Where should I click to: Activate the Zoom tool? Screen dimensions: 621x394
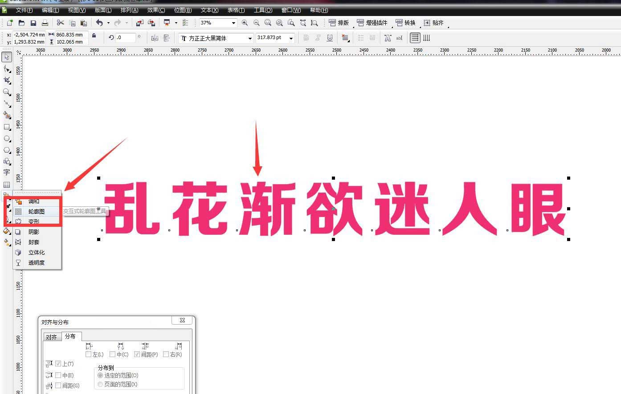click(7, 92)
